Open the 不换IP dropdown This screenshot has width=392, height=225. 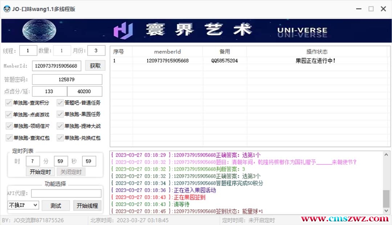23,205
